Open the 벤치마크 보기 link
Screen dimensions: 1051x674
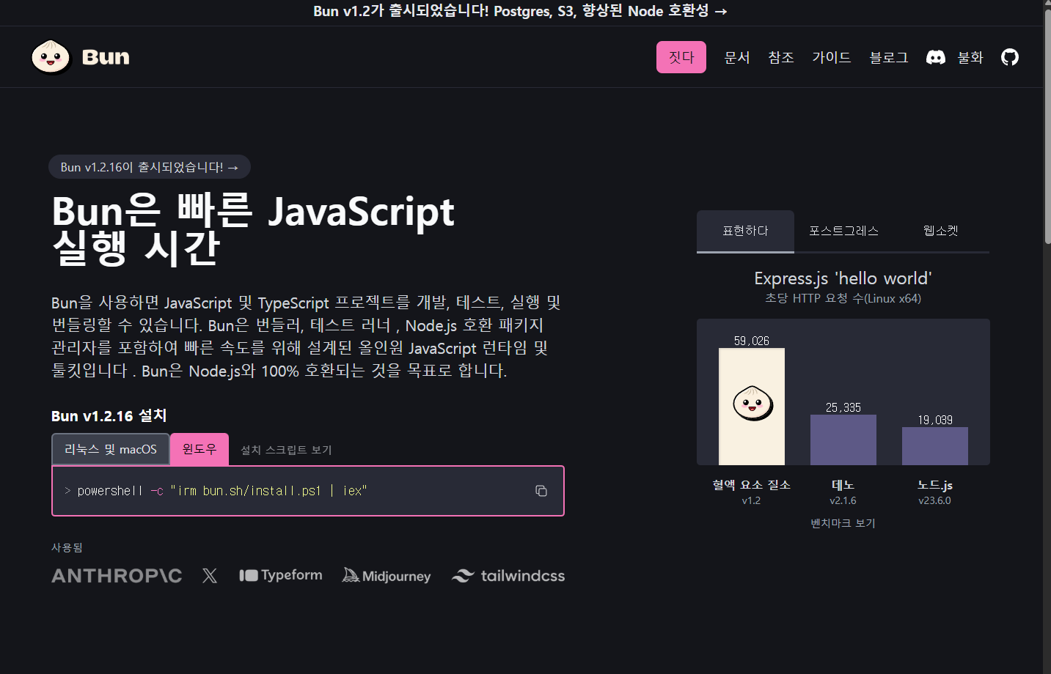pyautogui.click(x=843, y=523)
